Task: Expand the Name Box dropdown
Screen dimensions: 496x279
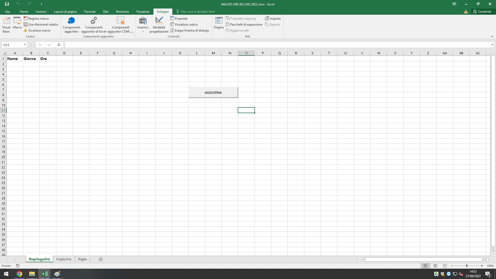Action: tap(25, 45)
